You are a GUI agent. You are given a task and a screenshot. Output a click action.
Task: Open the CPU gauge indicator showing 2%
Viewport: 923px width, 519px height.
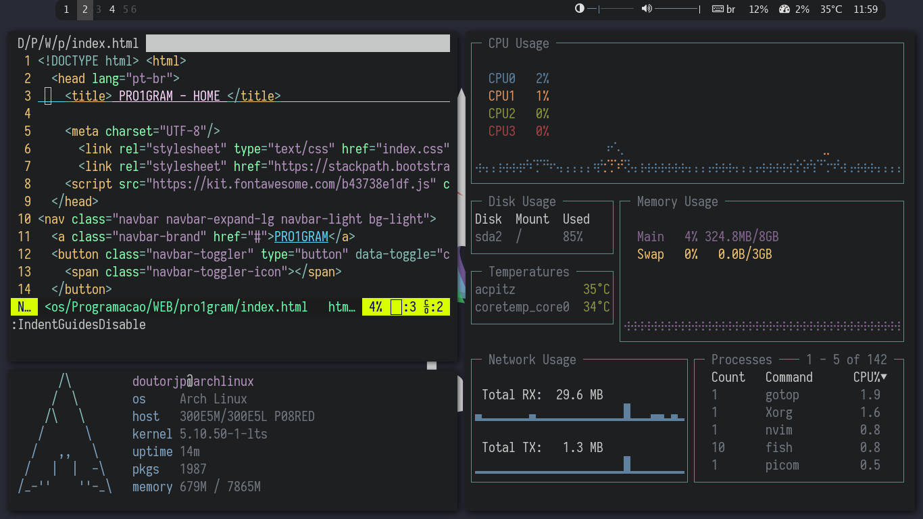coord(795,9)
